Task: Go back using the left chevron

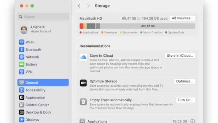Action: tap(79, 6)
